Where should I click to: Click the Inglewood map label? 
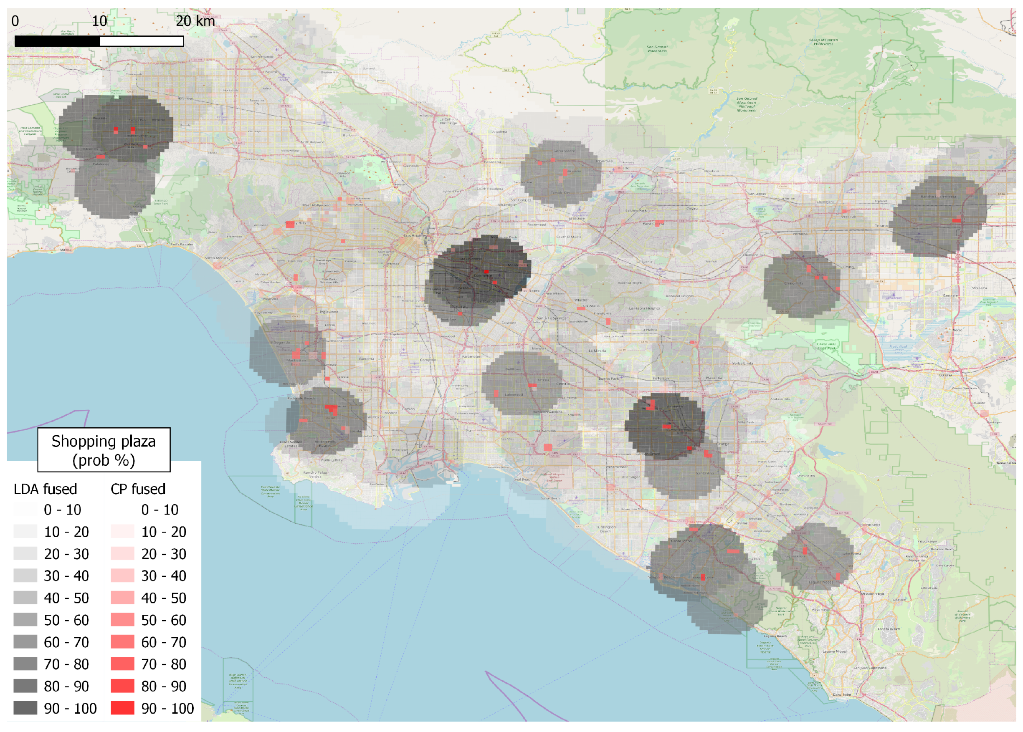329,311
